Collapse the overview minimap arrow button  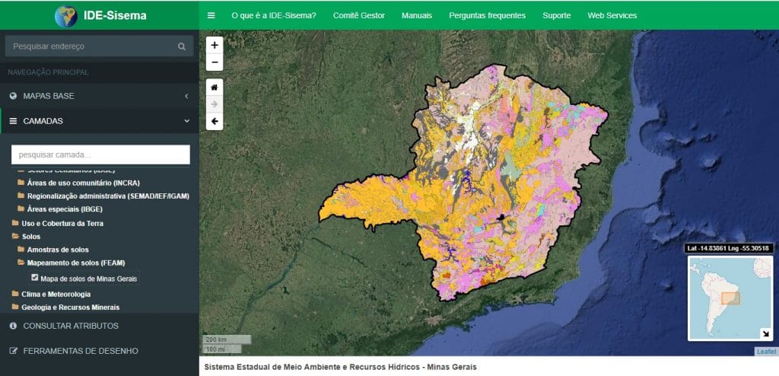(x=765, y=333)
